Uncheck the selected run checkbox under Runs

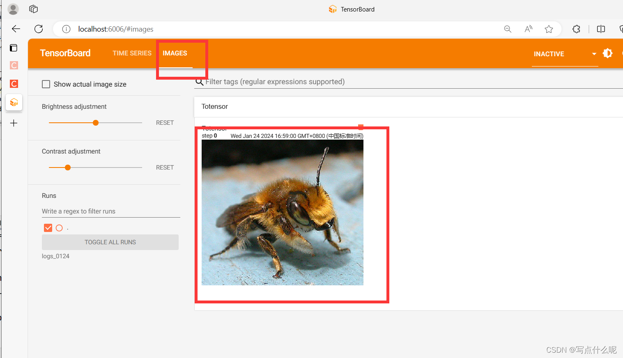48,228
